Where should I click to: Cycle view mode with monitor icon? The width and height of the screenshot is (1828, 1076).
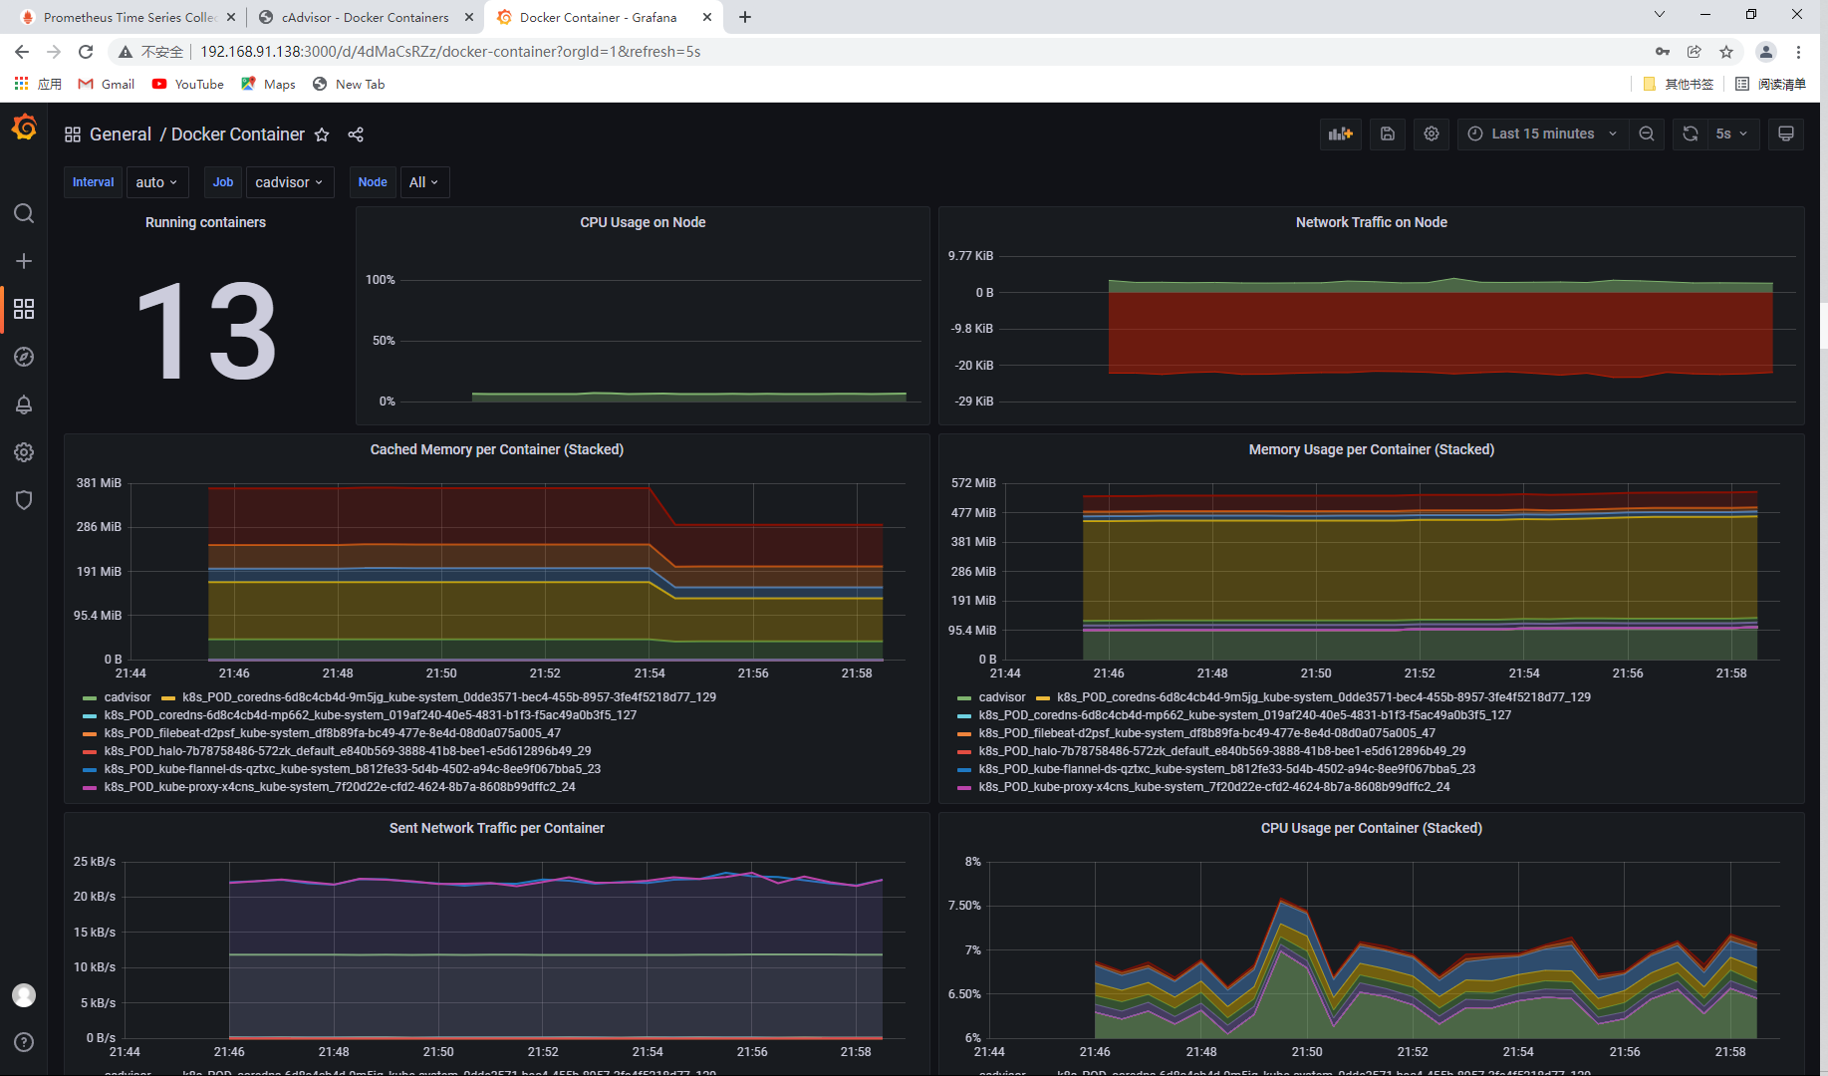click(1786, 134)
